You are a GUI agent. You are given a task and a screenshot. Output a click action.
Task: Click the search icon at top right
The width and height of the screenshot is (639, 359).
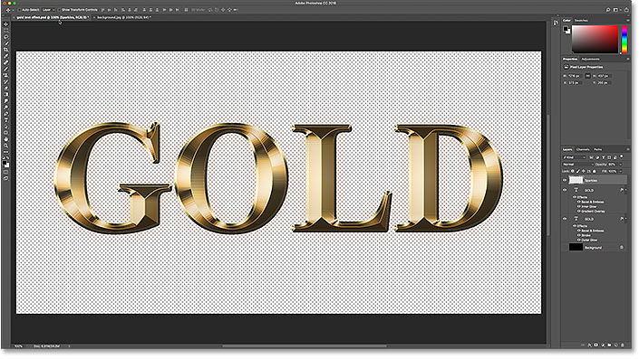[607, 10]
